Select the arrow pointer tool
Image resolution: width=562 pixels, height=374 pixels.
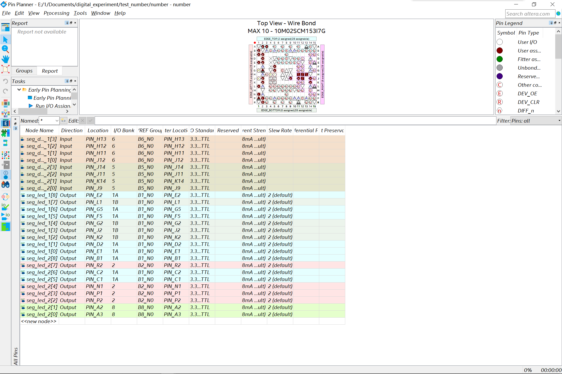click(5, 39)
